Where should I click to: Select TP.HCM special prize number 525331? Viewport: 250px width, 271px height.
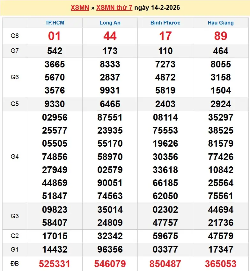coord(55,264)
